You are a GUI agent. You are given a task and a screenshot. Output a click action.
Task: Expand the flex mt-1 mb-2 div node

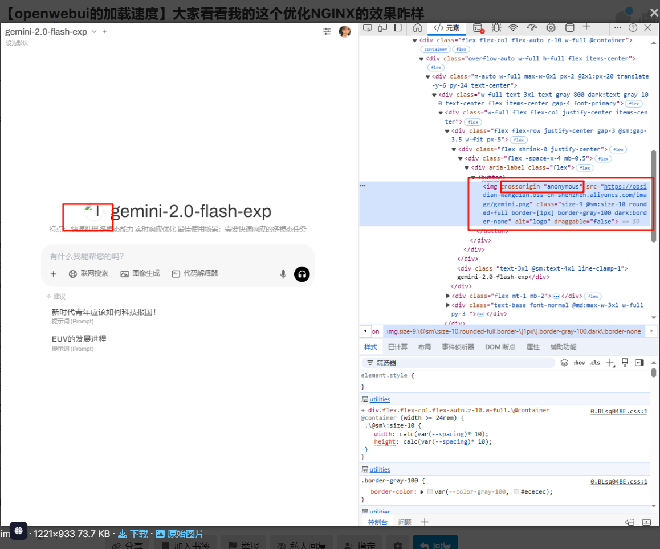(x=447, y=296)
